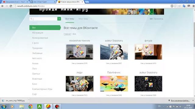Open Orbitum browser taskbar icon
The width and height of the screenshot is (195, 109).
tap(48, 106)
